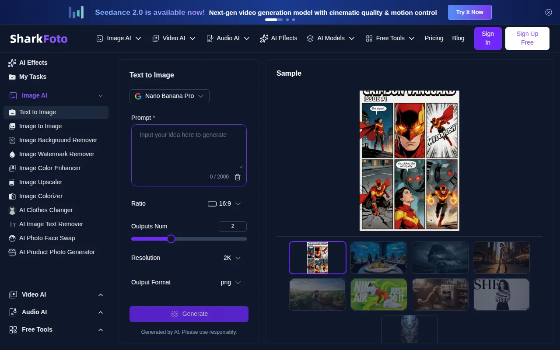This screenshot has height=350, width=560.
Task: Click the AI Product Photo Generator icon
Action: (x=12, y=252)
